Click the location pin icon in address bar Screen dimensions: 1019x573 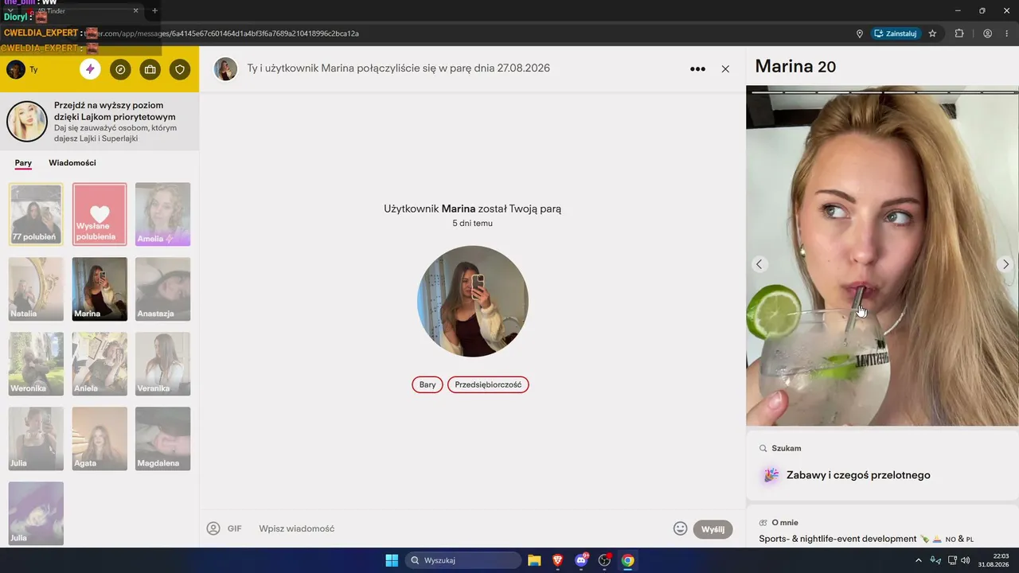point(860,33)
